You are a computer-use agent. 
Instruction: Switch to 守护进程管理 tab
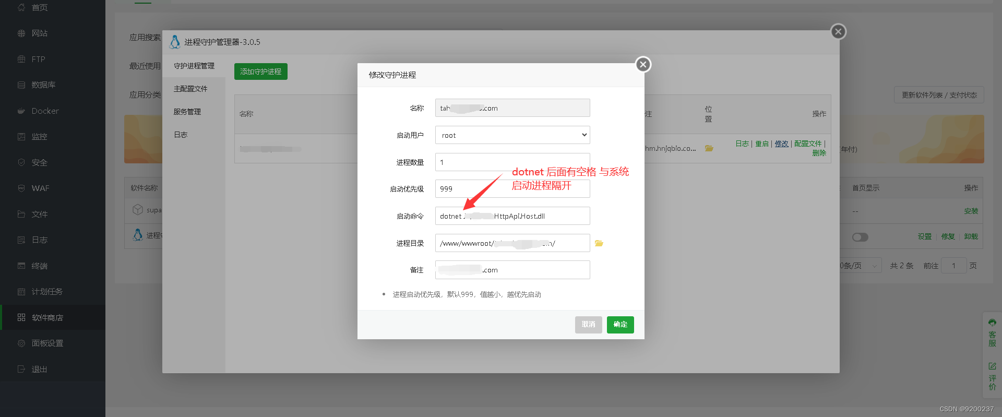pos(194,66)
